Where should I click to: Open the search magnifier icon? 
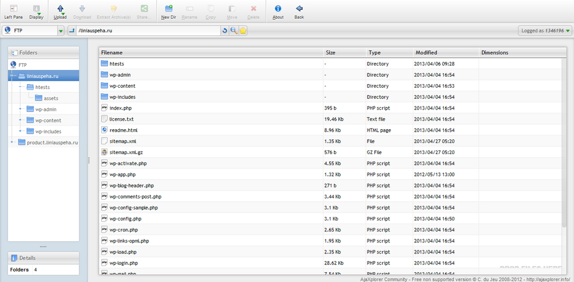pyautogui.click(x=234, y=31)
